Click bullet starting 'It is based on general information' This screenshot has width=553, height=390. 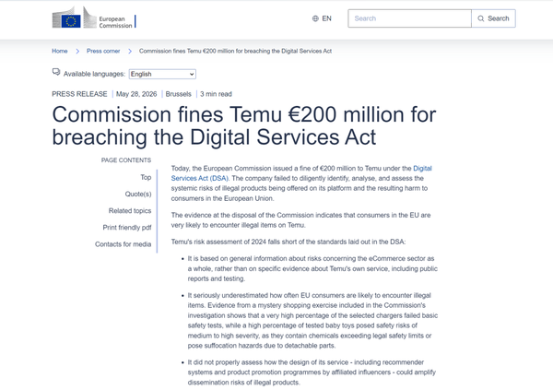pyautogui.click(x=312, y=268)
